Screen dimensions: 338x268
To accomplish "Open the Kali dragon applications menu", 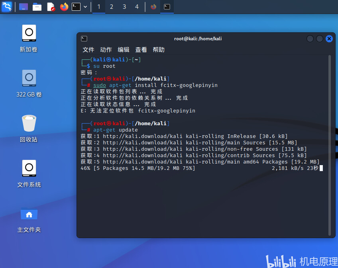I will click(7, 7).
